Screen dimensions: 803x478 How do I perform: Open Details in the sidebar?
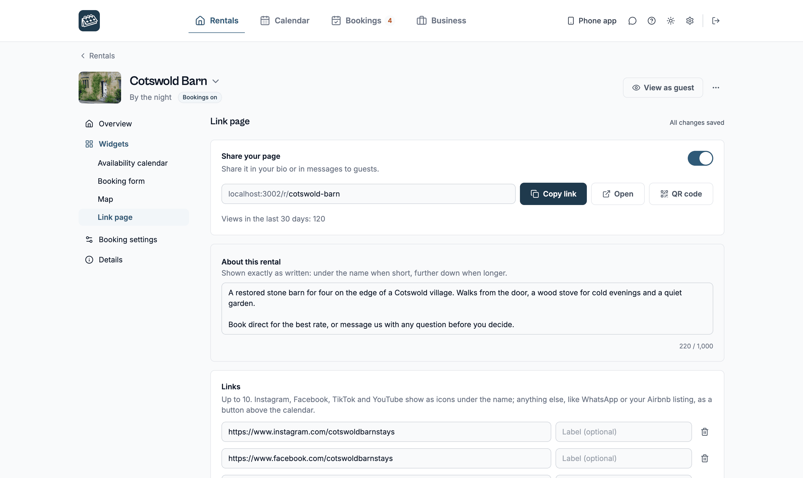[134, 260]
